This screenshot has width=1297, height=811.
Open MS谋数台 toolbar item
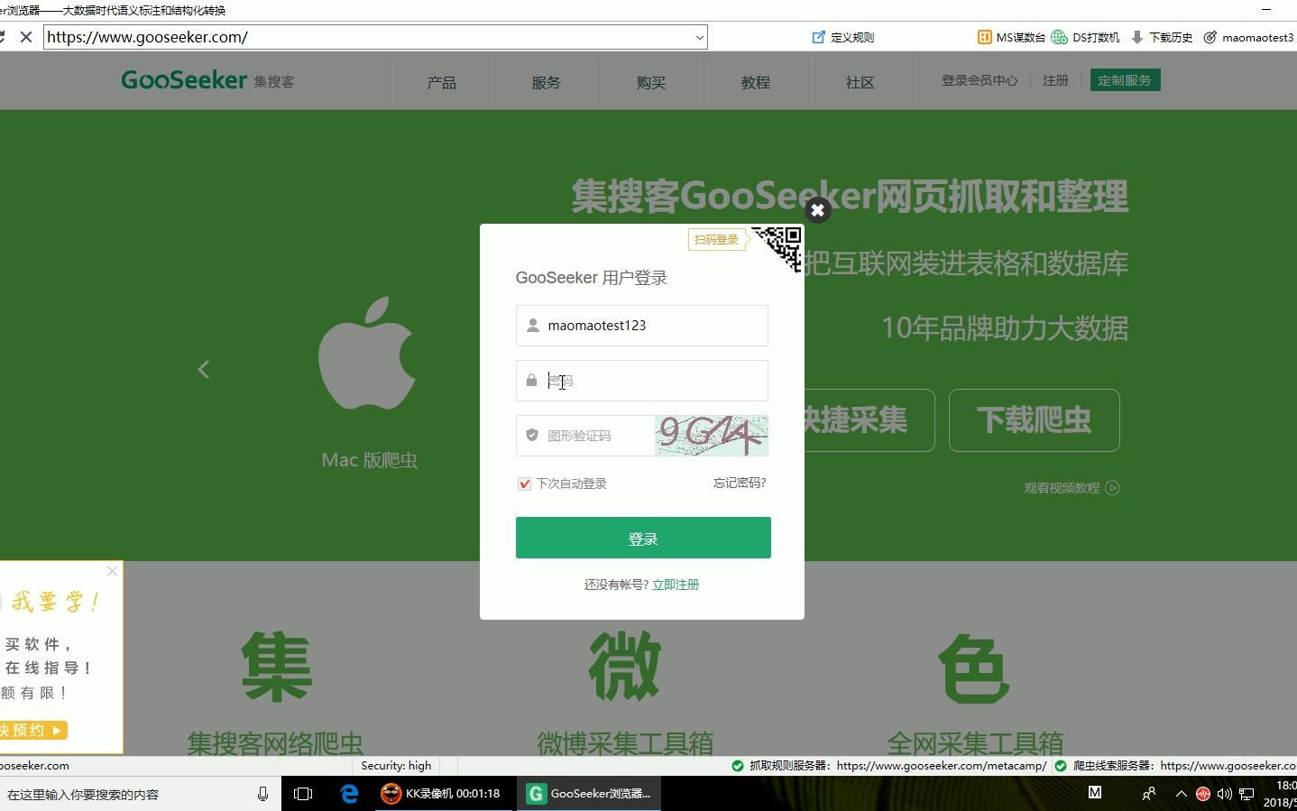[1011, 37]
